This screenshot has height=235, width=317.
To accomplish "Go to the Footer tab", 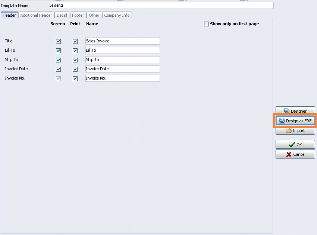I will click(78, 15).
